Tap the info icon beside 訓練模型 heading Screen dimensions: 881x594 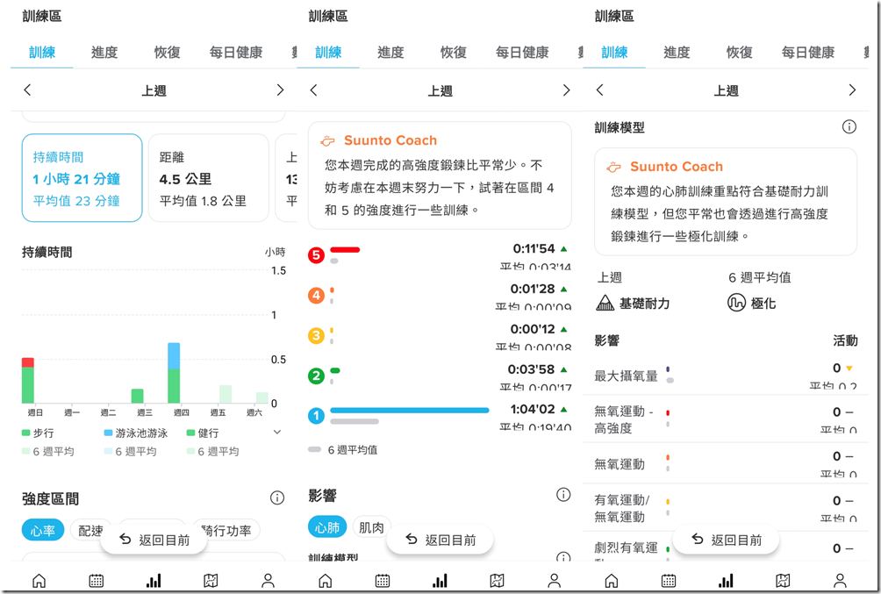click(849, 127)
